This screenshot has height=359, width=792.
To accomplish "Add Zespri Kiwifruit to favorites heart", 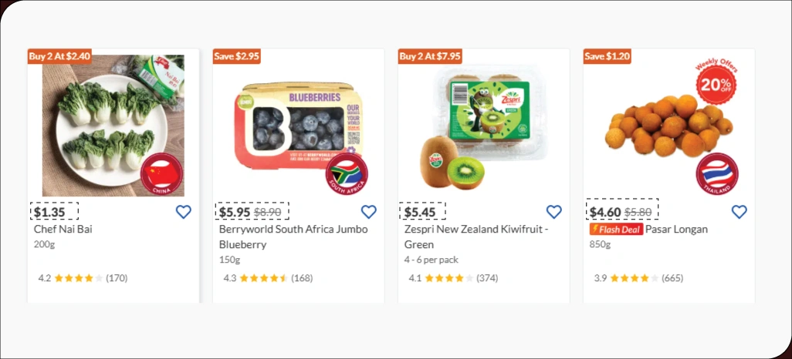I will (x=554, y=212).
